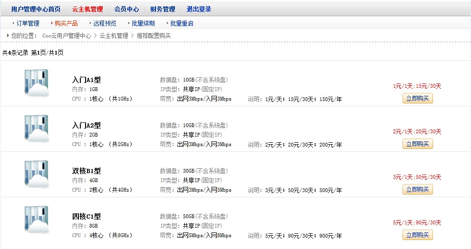The height and width of the screenshot is (249, 471).
Task: Open the 财务管理 menu item
Action: pyautogui.click(x=163, y=9)
